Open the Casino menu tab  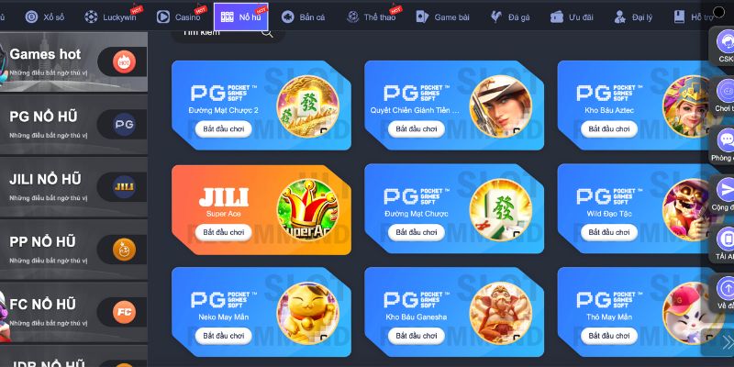[179, 17]
